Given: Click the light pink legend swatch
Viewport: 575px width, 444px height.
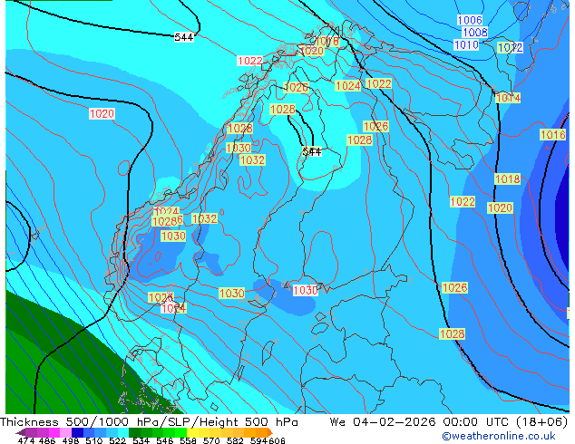Looking at the screenshot, I should (65, 432).
